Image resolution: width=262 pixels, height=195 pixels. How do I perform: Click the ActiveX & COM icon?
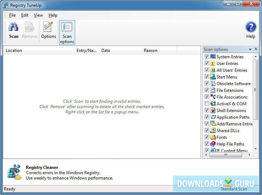pyautogui.click(x=213, y=104)
